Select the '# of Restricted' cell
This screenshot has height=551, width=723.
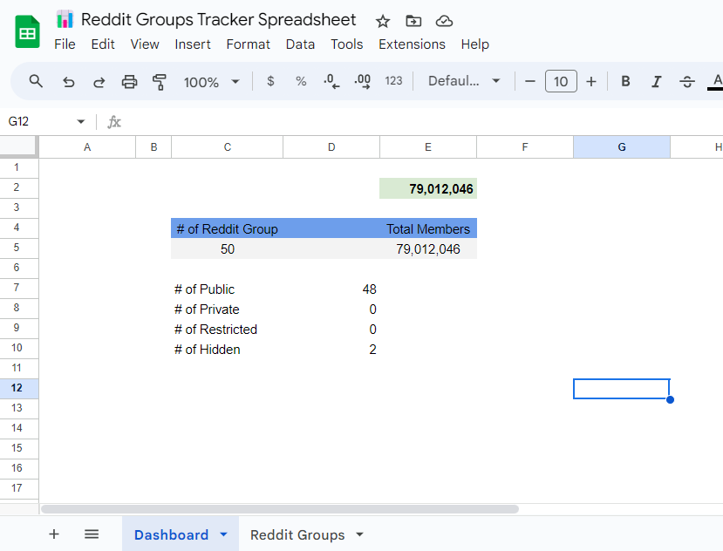(x=227, y=330)
